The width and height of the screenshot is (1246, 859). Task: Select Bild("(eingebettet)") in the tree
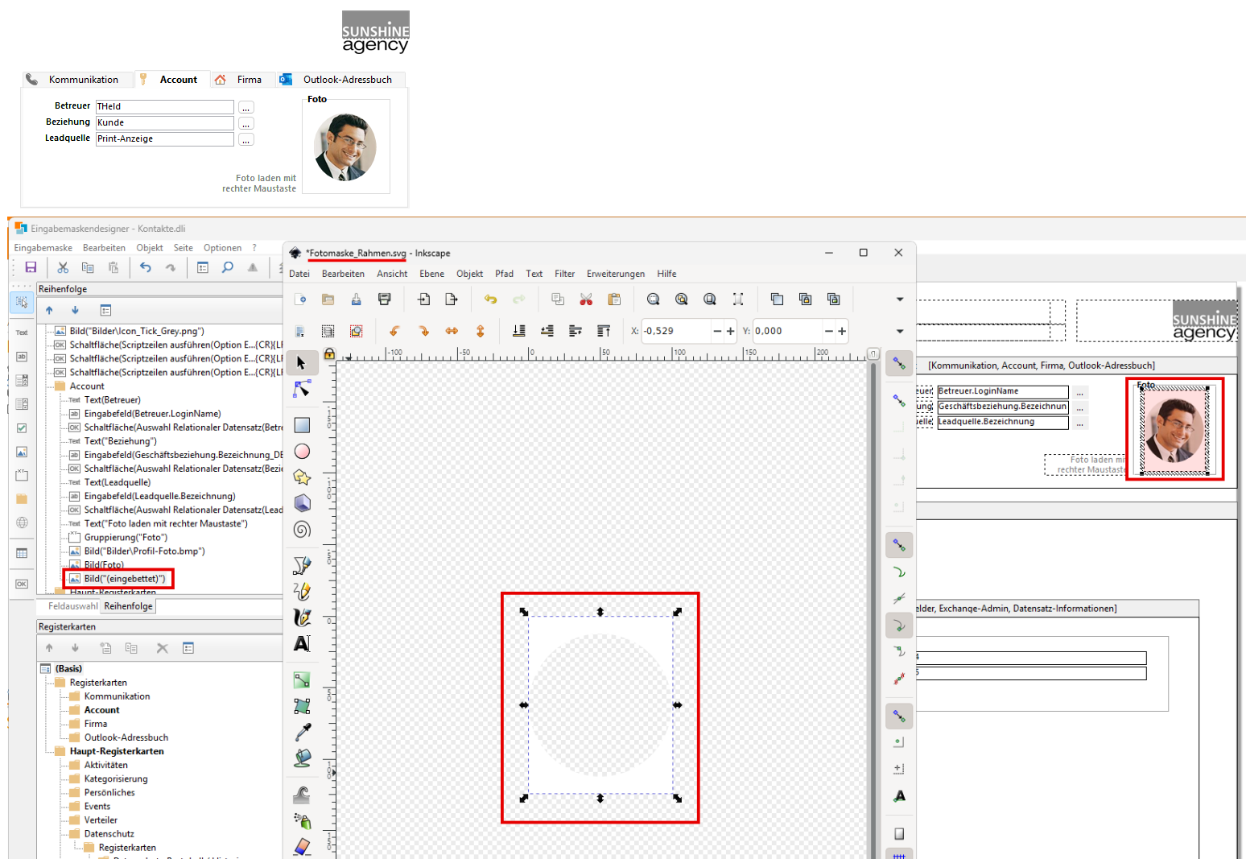[124, 579]
